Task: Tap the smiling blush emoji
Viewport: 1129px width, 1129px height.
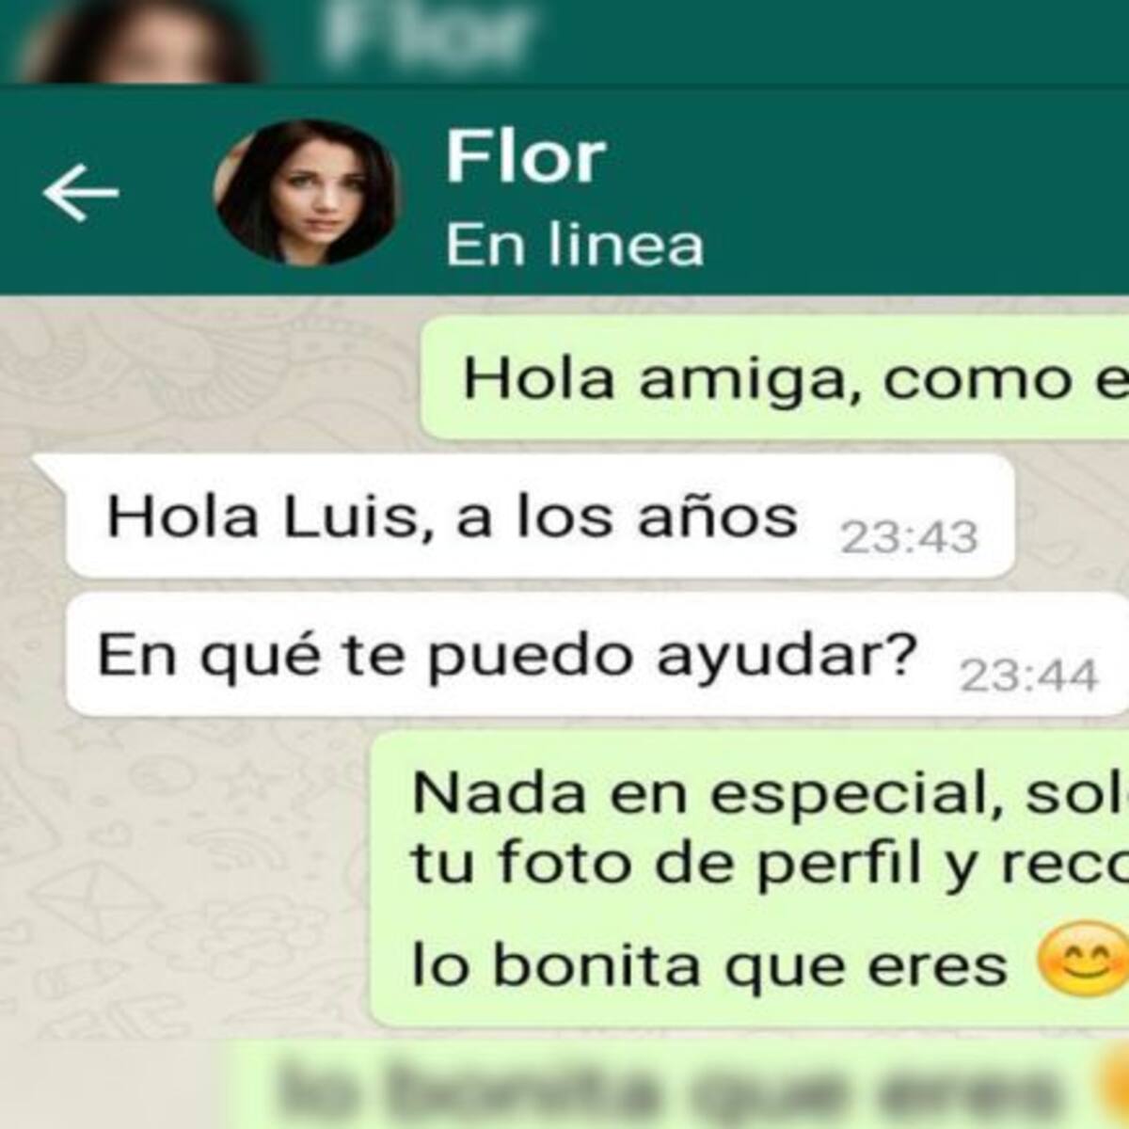Action: point(1082,960)
